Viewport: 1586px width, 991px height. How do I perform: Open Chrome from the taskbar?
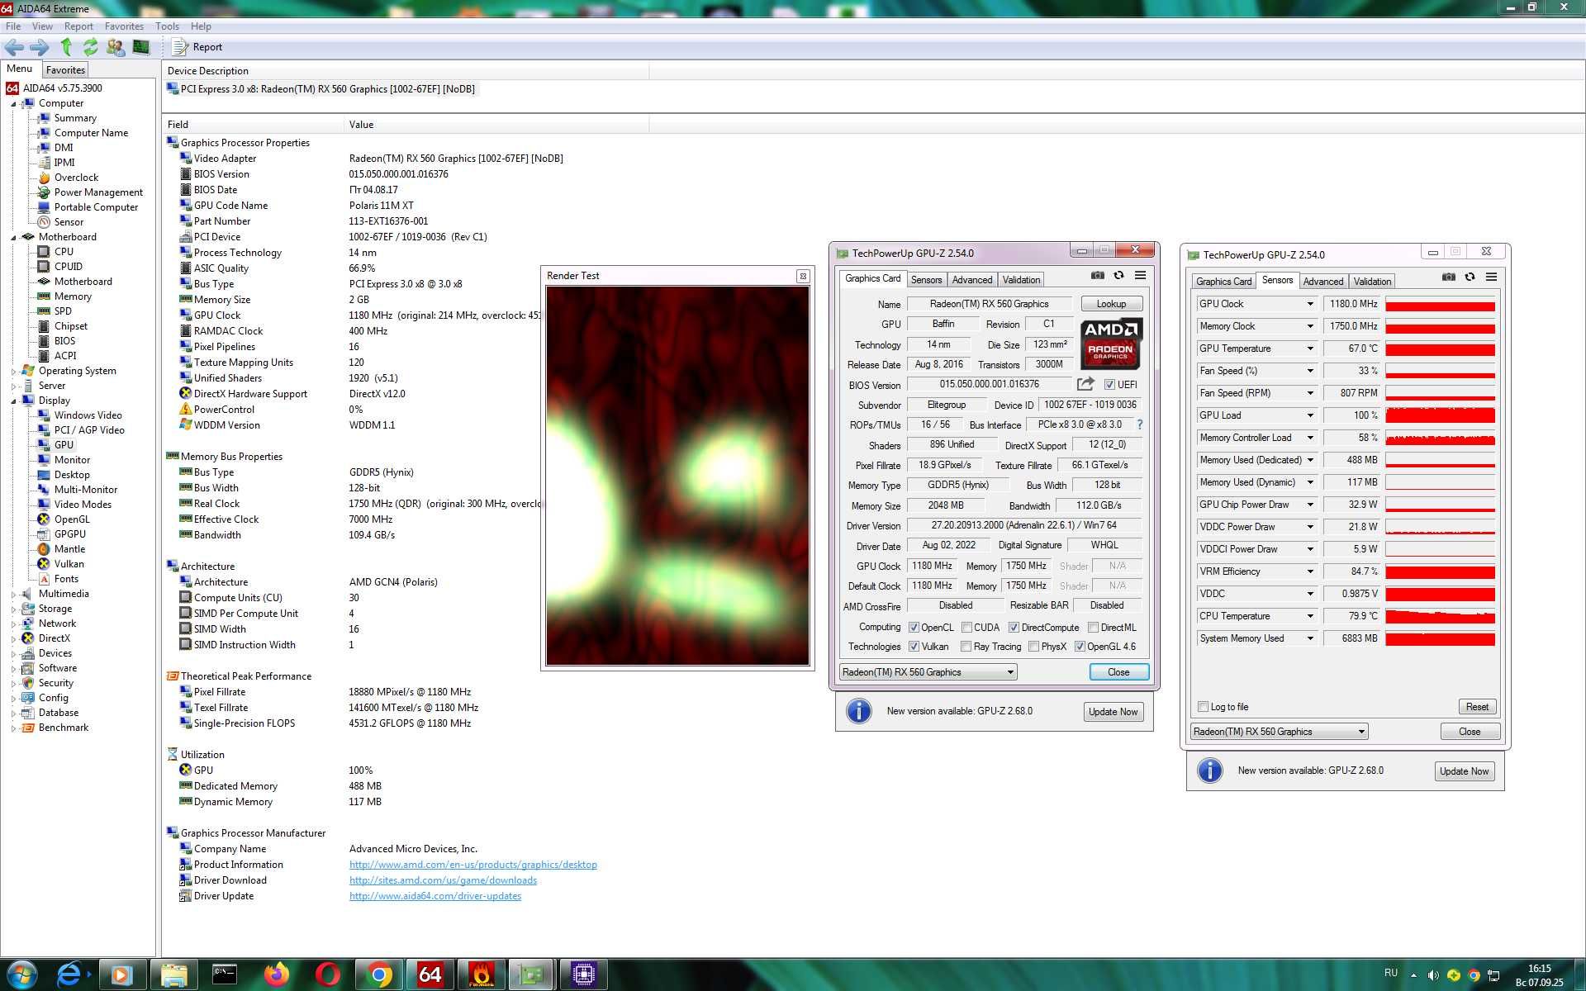[379, 974]
